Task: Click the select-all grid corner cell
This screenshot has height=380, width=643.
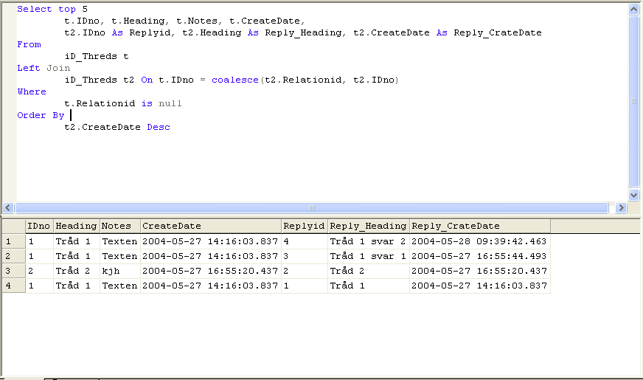Action: pyautogui.click(x=13, y=226)
